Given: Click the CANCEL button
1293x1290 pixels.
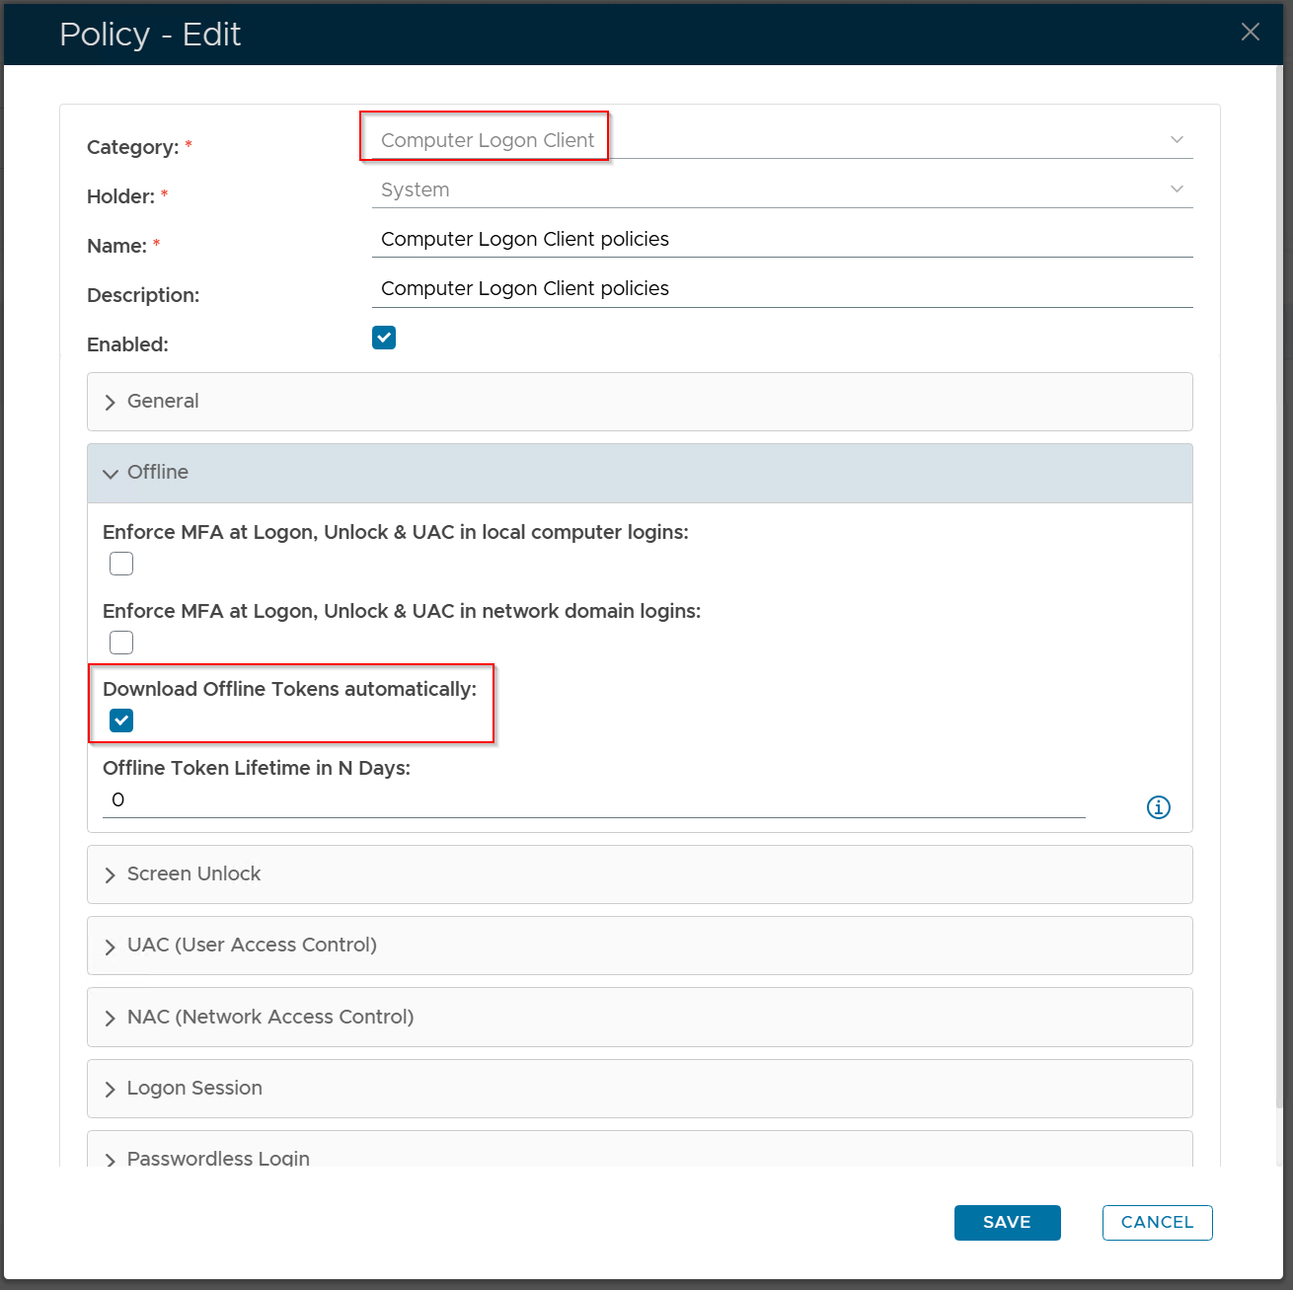Looking at the screenshot, I should tap(1157, 1222).
